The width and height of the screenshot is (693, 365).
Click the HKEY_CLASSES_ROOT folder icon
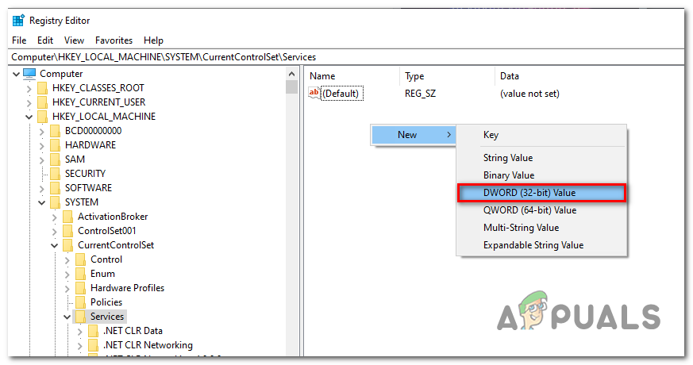point(42,88)
